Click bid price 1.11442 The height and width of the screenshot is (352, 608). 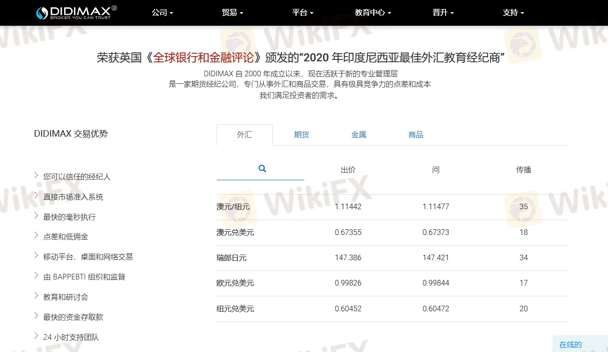pyautogui.click(x=348, y=206)
